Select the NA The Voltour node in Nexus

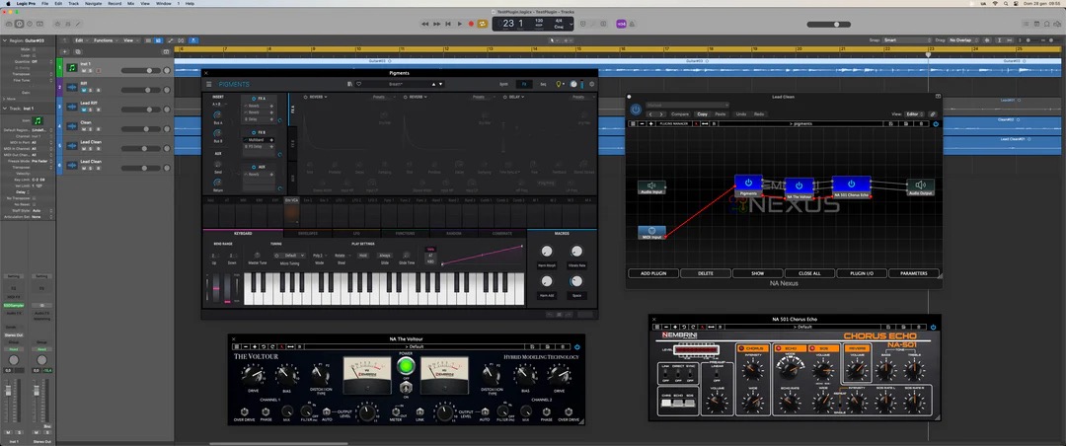(x=799, y=187)
